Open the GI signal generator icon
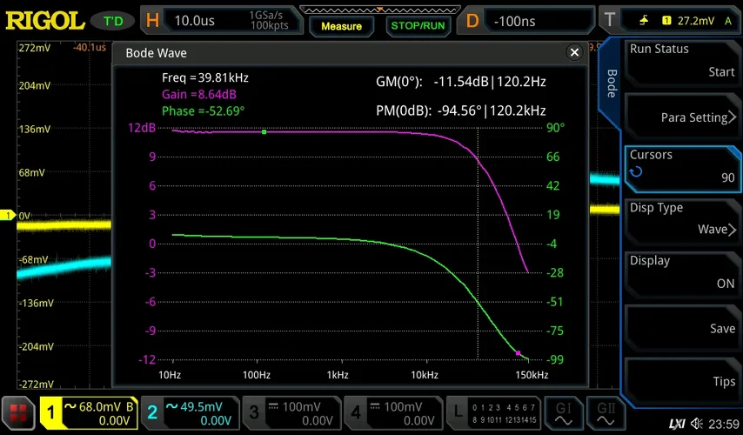 tap(564, 412)
